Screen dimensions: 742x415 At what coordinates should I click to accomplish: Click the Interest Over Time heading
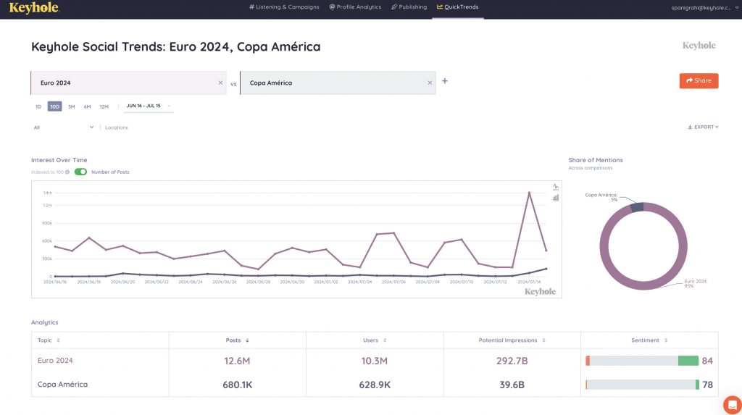pos(59,160)
